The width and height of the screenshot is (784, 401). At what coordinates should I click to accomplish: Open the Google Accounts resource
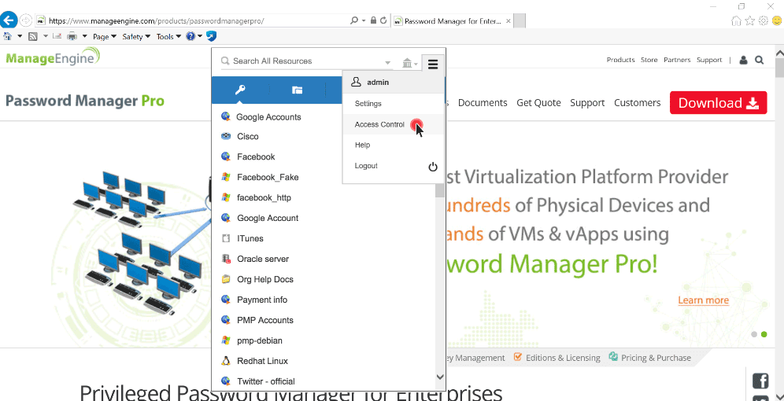click(x=268, y=117)
